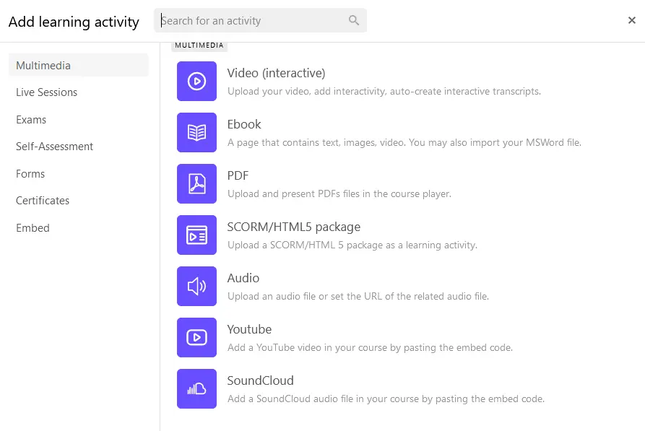The image size is (645, 431).
Task: Click the Video (interactive) title
Action: [x=276, y=73]
